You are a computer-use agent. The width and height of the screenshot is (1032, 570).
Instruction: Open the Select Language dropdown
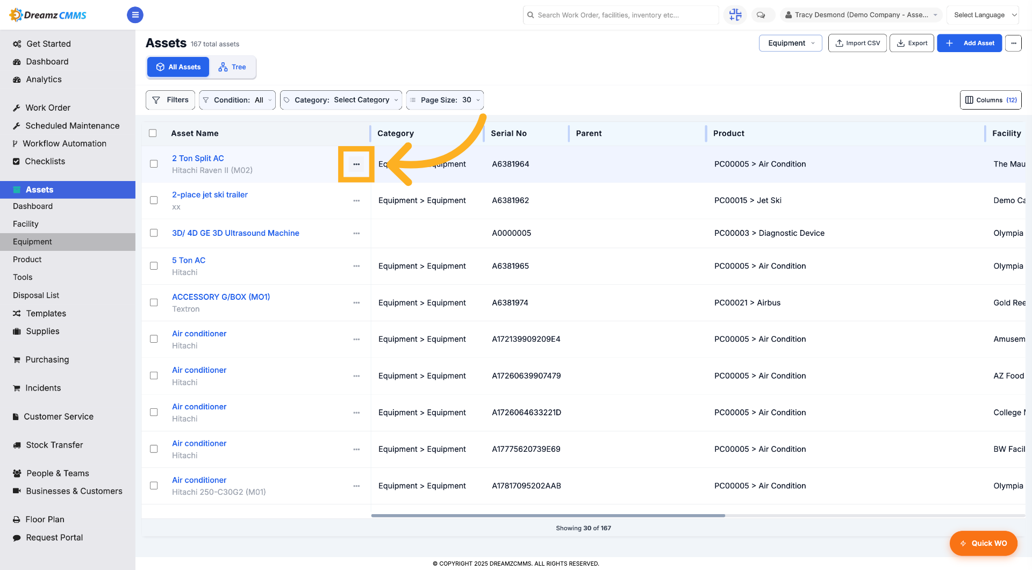pyautogui.click(x=983, y=15)
